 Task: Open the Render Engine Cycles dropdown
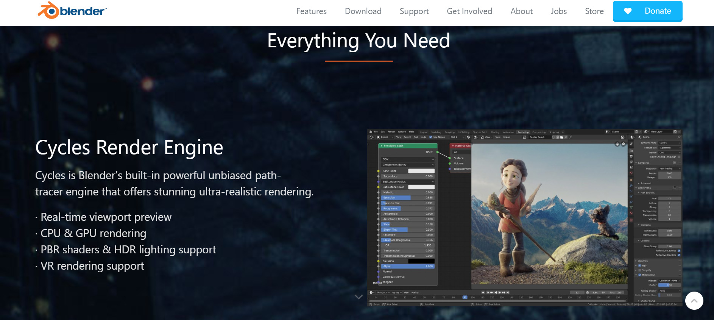pos(669,143)
